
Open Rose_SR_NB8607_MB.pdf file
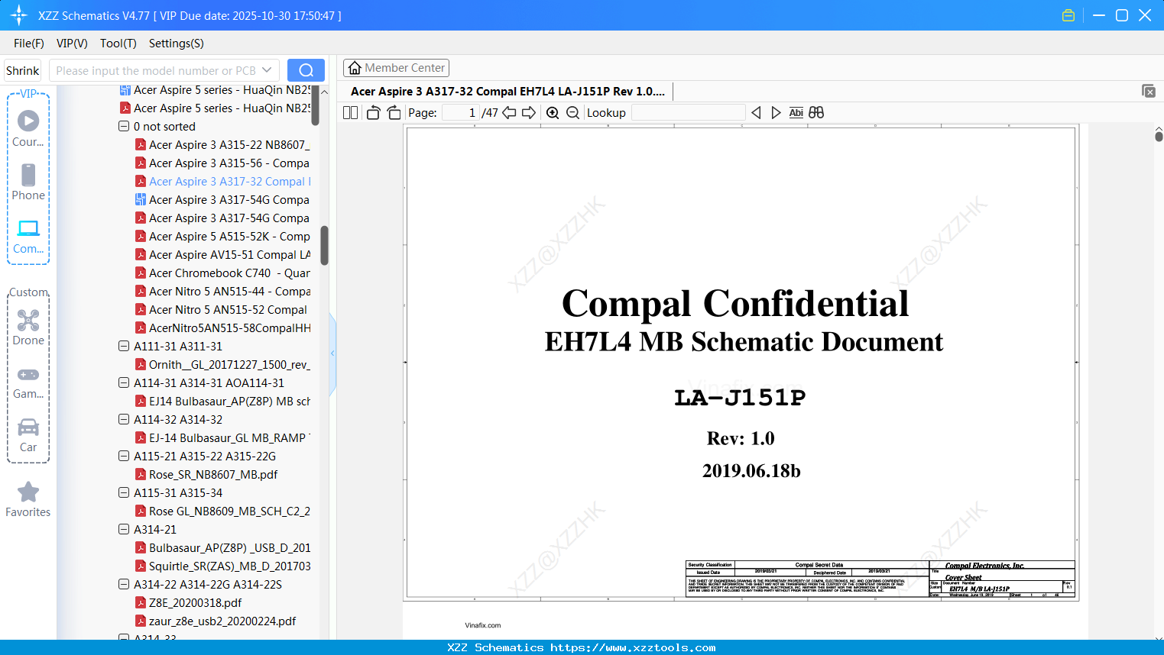click(x=206, y=474)
